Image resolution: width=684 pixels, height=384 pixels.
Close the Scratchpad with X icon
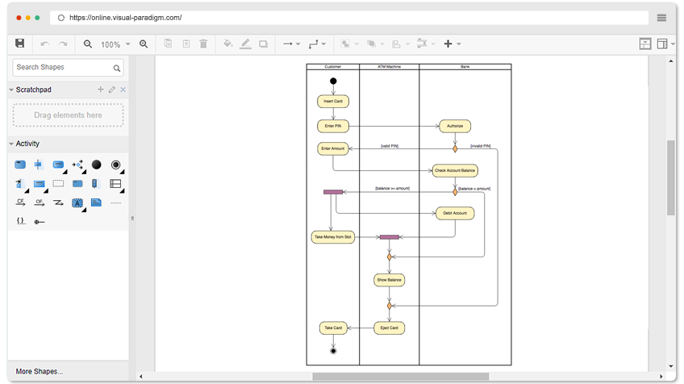click(123, 90)
